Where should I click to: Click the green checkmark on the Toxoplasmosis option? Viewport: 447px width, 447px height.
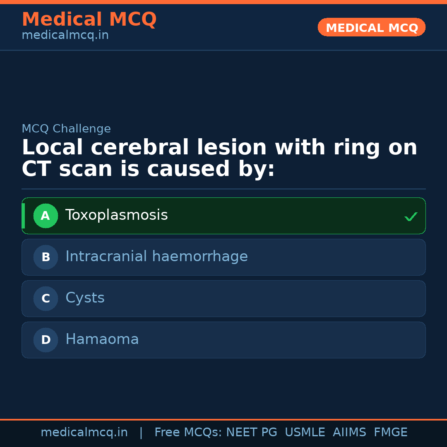[x=411, y=216]
